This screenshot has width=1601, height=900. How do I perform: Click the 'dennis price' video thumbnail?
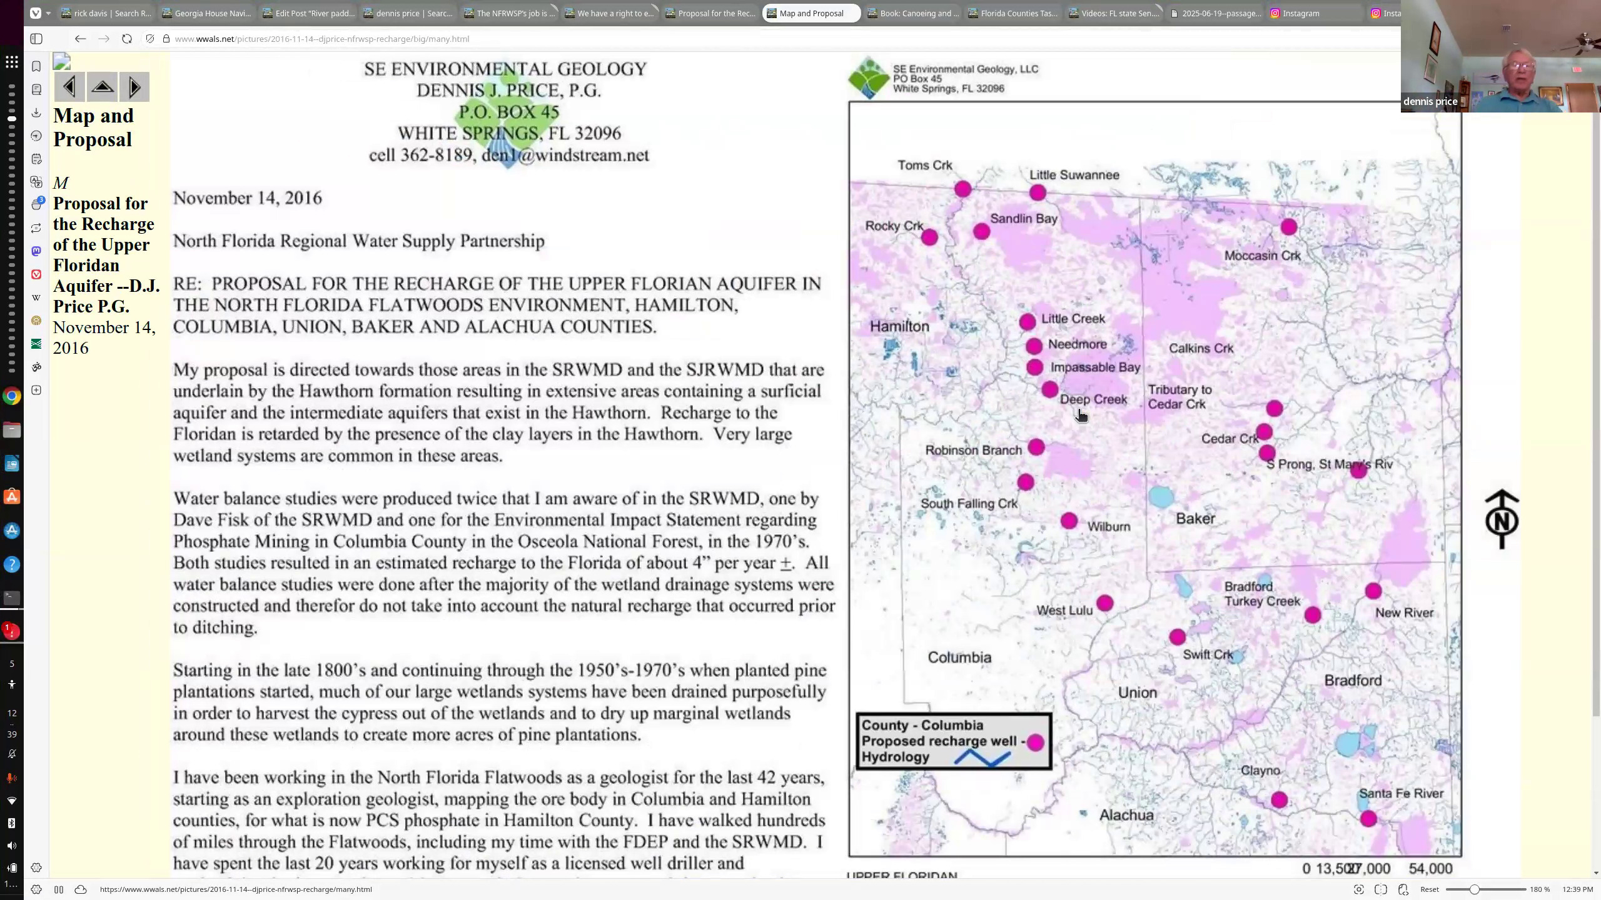coord(1501,56)
